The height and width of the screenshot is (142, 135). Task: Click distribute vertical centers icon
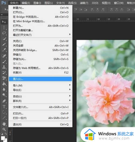pyautogui.click(x=117, y=9)
